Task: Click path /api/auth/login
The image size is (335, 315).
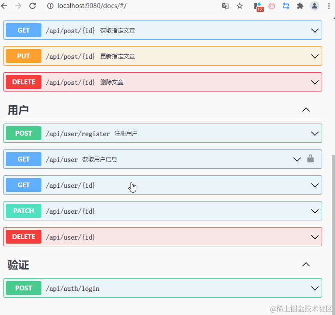Action: click(x=73, y=289)
